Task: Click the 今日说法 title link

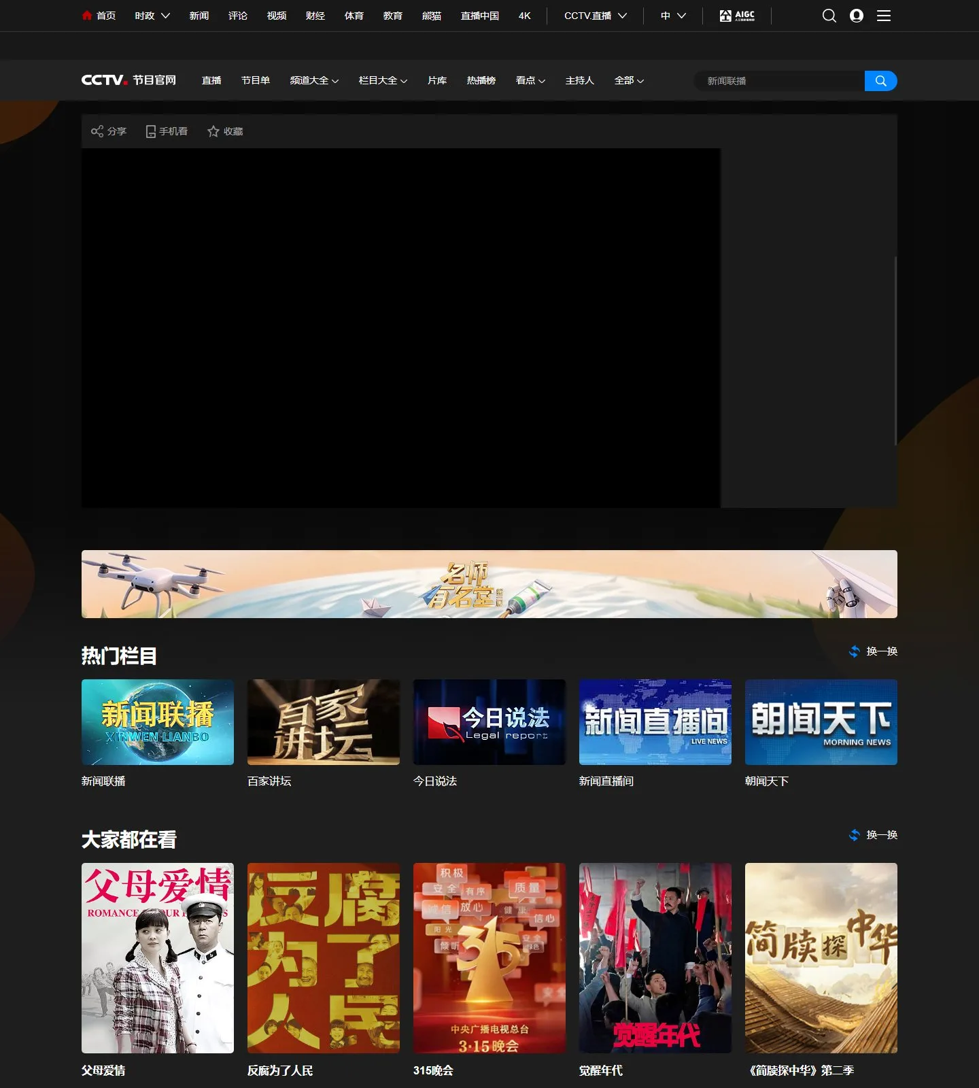Action: [435, 781]
